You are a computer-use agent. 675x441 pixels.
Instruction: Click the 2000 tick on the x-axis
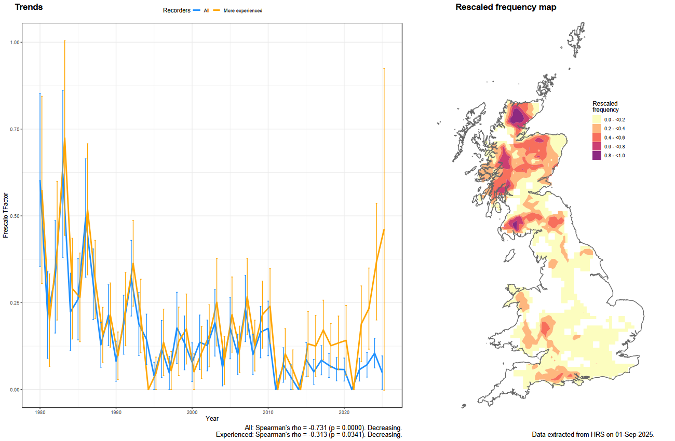[x=192, y=411]
